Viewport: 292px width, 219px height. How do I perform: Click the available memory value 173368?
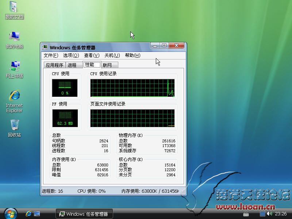tap(169, 146)
